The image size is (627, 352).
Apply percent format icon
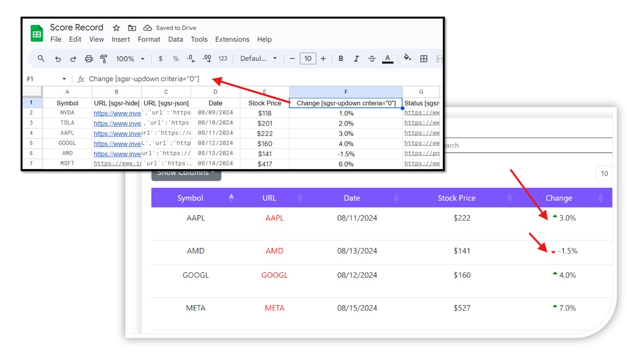click(x=176, y=59)
